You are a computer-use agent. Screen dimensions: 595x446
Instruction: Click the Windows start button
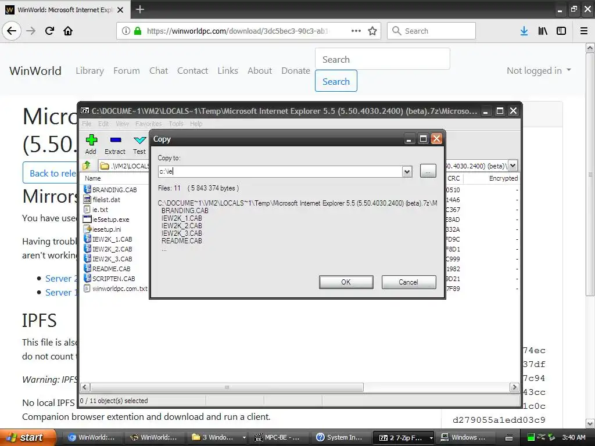point(28,437)
